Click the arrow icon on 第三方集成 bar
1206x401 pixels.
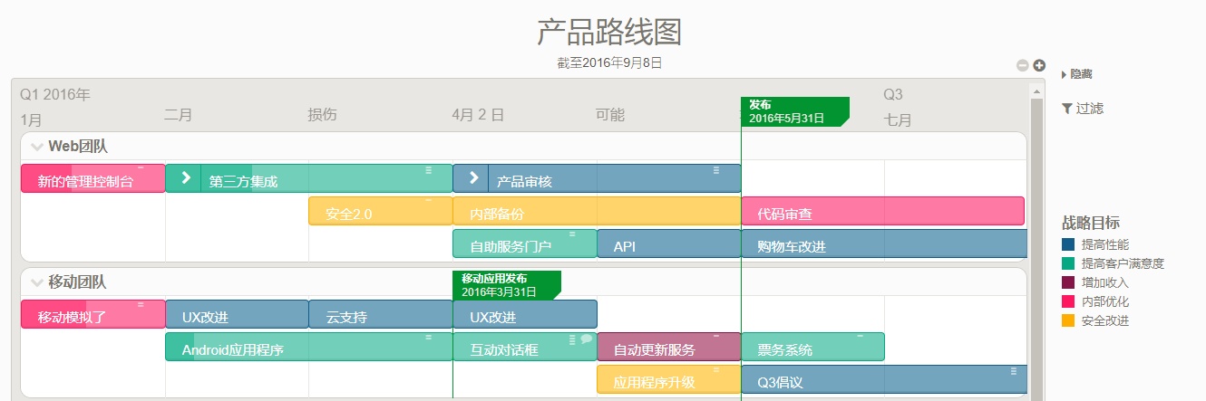[x=185, y=178]
